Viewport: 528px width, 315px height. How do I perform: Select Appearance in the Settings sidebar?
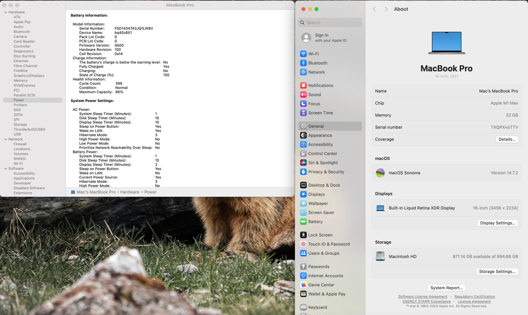click(x=320, y=135)
